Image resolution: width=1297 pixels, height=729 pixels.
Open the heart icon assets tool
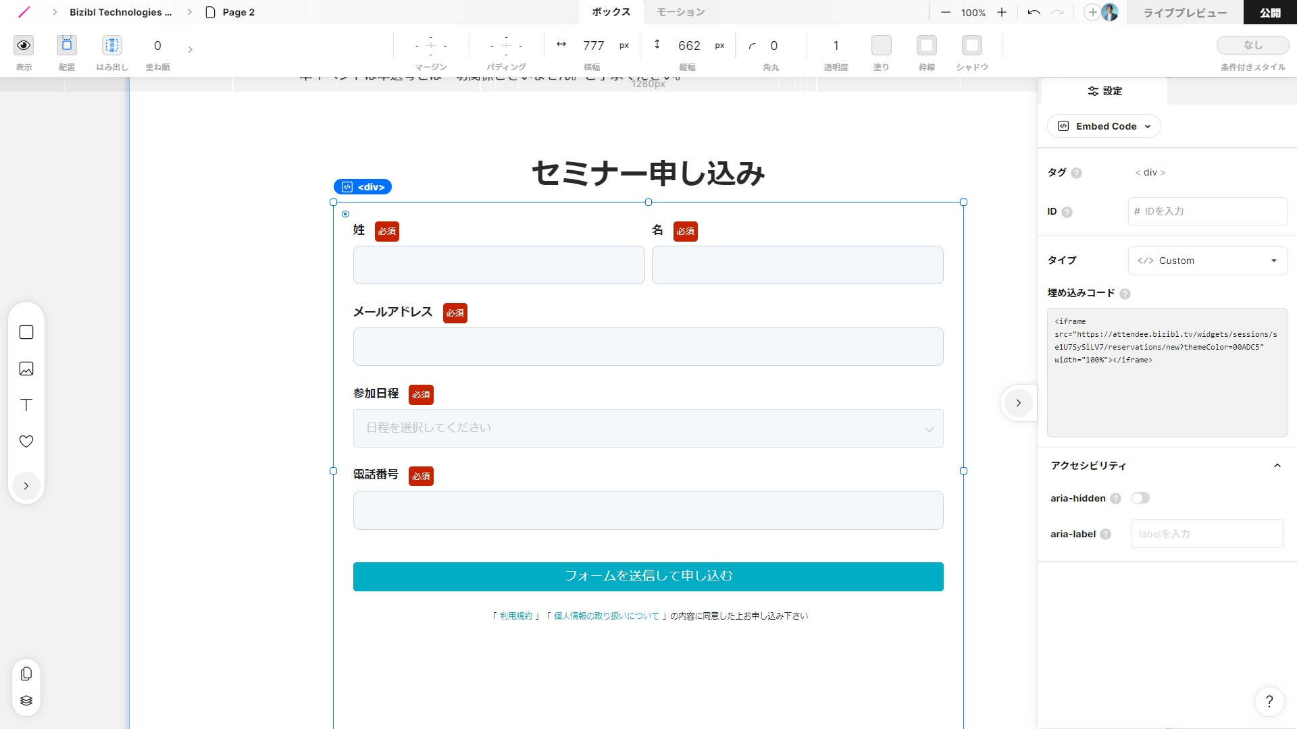26,441
